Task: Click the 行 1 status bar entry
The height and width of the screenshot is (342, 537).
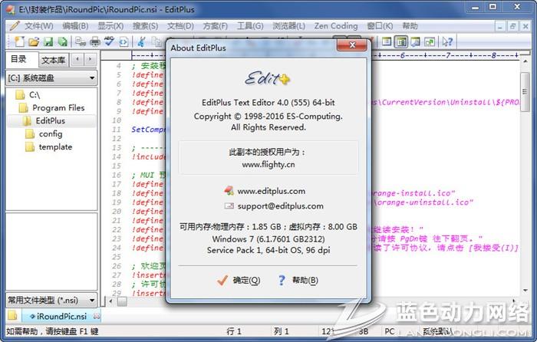Action: pos(234,331)
